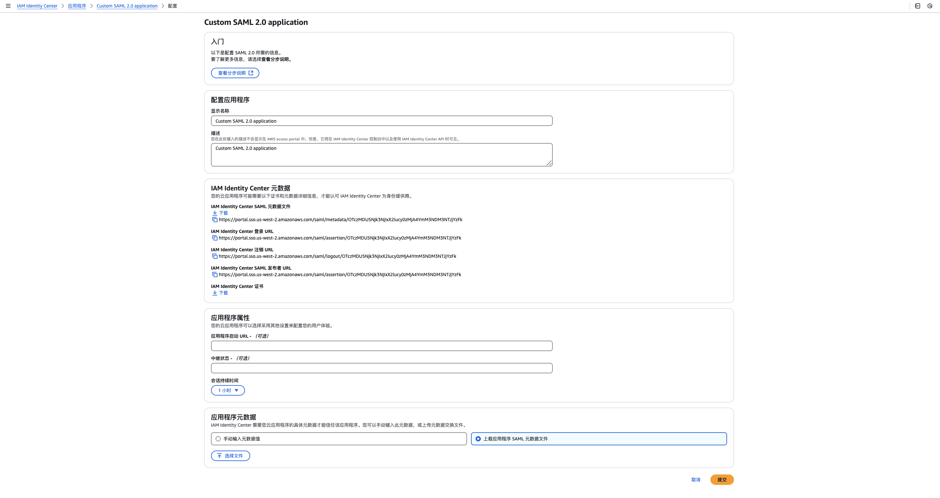Click the 查看分步说明 button
Image resolution: width=940 pixels, height=498 pixels.
point(235,73)
